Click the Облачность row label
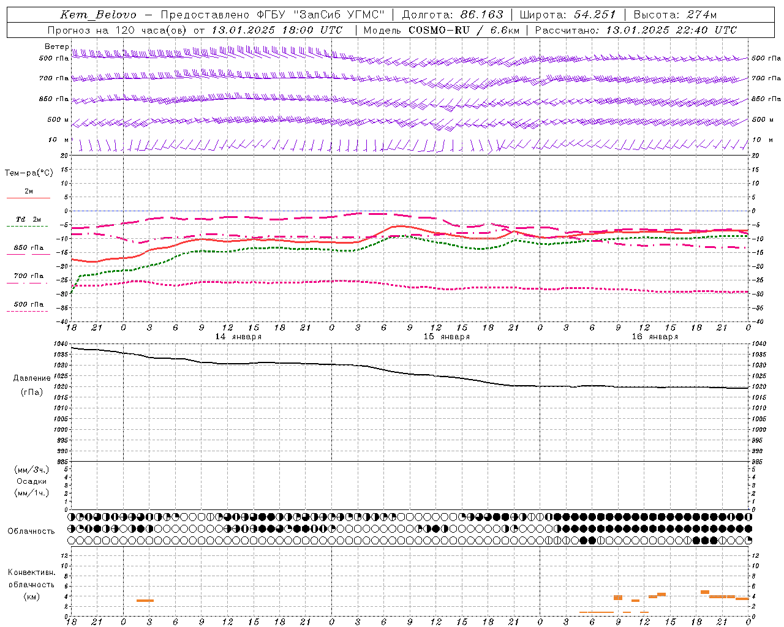This screenshot has height=627, width=784. (x=31, y=531)
